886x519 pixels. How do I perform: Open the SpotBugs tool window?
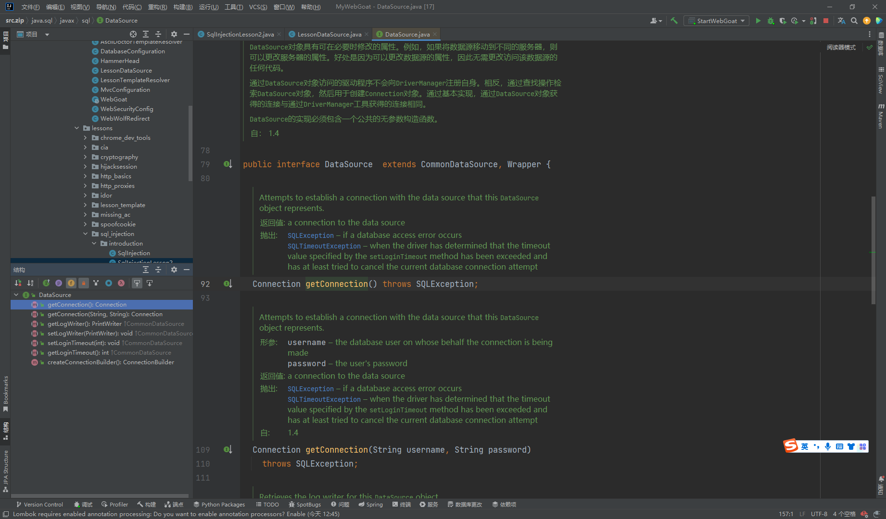click(304, 504)
